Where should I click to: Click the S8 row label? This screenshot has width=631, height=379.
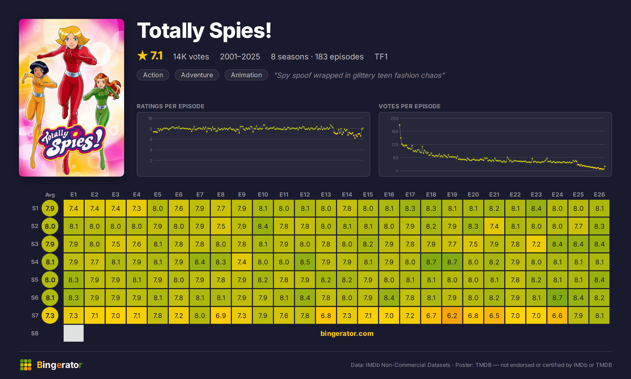coord(35,333)
